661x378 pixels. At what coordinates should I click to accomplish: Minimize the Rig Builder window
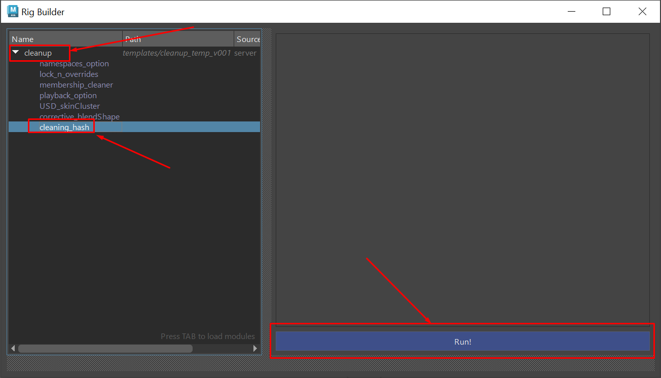(x=571, y=11)
